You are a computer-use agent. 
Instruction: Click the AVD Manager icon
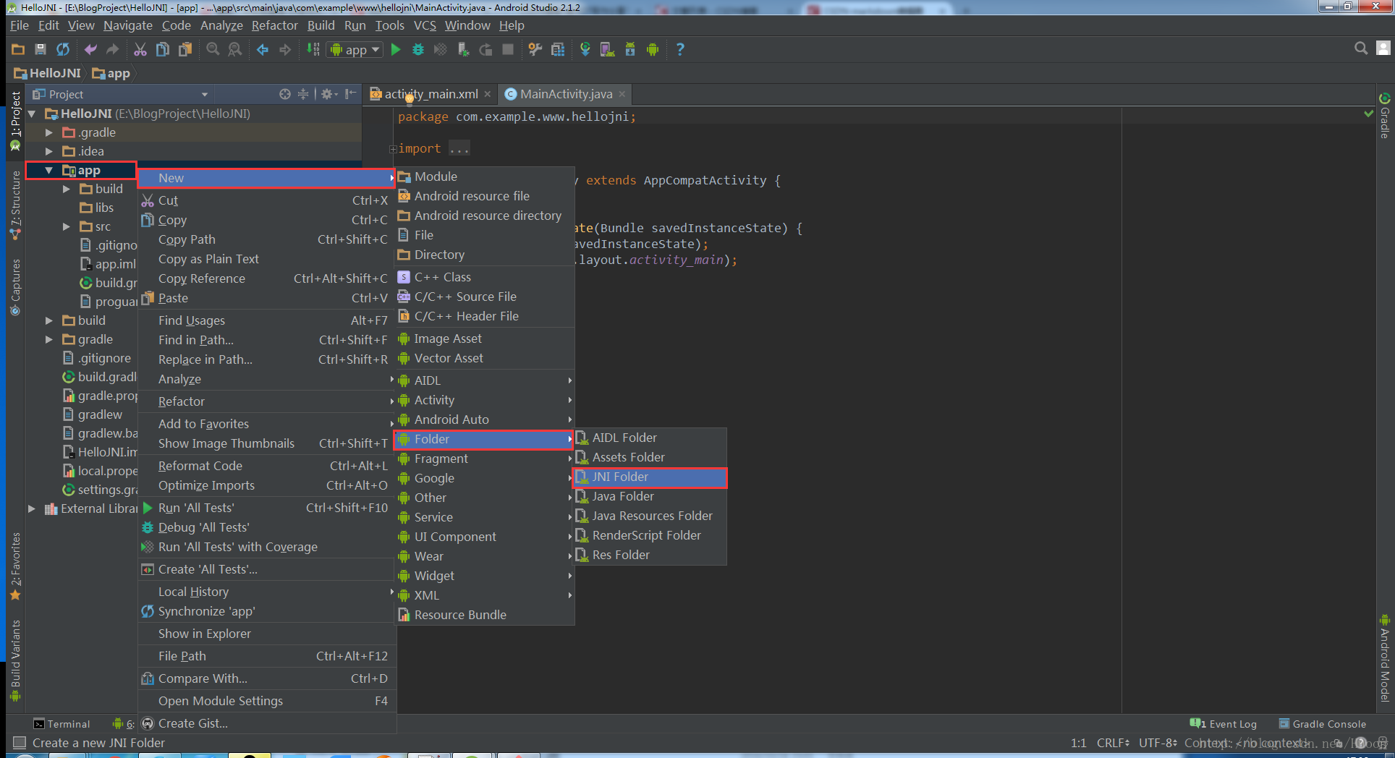608,49
